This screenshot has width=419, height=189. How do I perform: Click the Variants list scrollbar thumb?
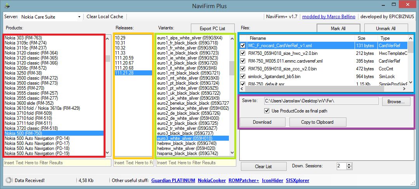point(232,68)
